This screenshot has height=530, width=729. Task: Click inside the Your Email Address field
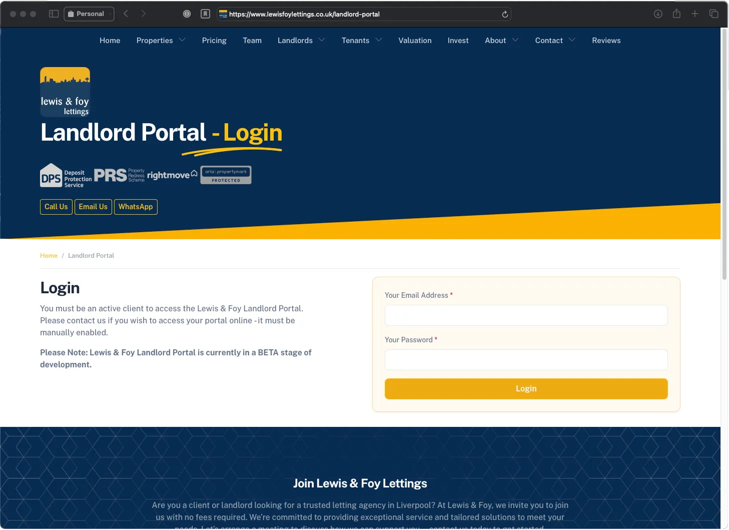(x=526, y=315)
